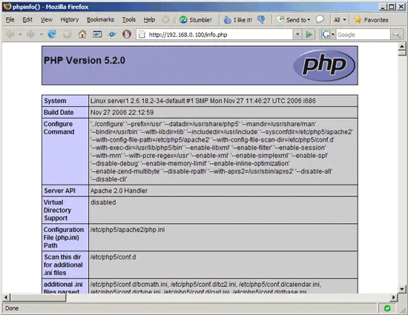Open the View menu
The width and height of the screenshot is (408, 315).
[46, 20]
